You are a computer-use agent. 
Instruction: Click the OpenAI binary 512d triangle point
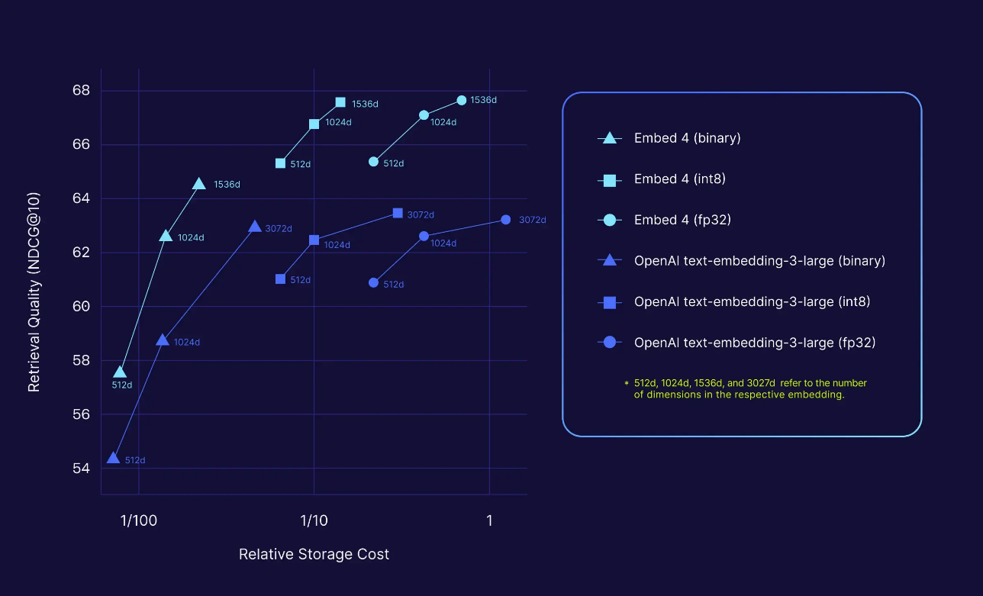pyautogui.click(x=114, y=458)
